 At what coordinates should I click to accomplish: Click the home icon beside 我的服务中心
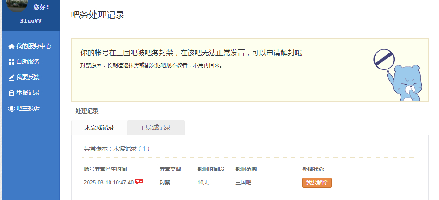coord(12,46)
